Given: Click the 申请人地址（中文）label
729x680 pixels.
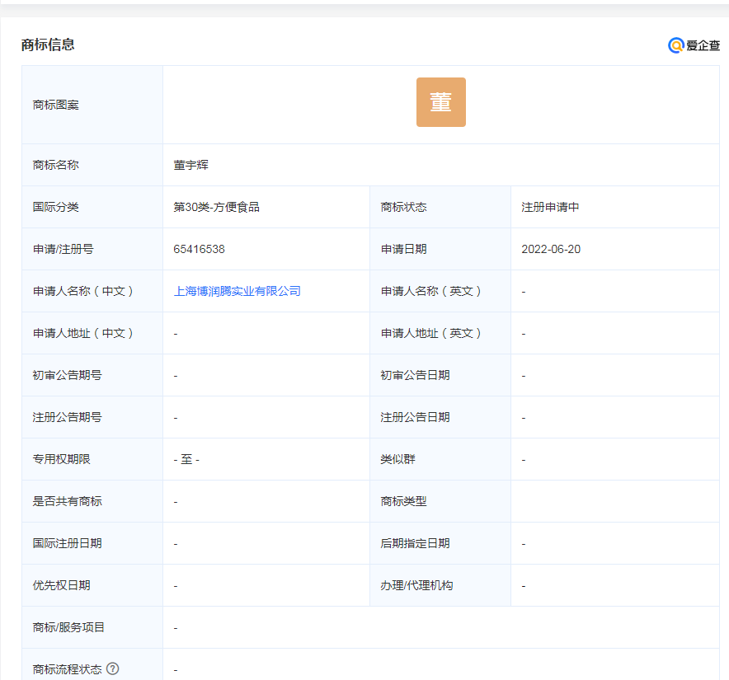Looking at the screenshot, I should 83,333.
